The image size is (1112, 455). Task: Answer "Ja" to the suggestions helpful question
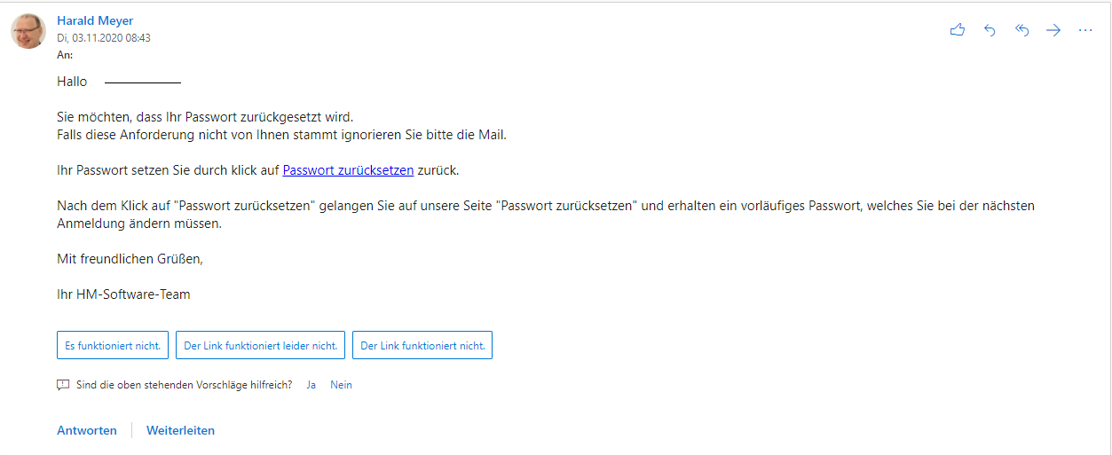312,385
